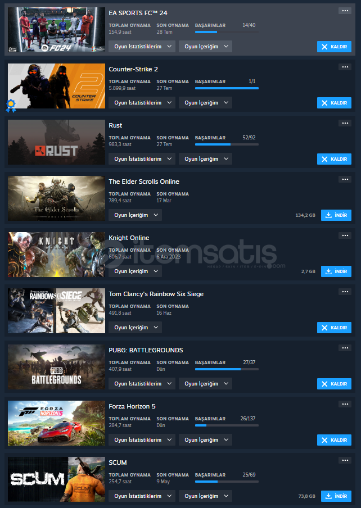The height and width of the screenshot is (508, 361).
Task: Click the ellipsis menu for PUBG: BATTLEGROUNDS
Action: tap(345, 348)
